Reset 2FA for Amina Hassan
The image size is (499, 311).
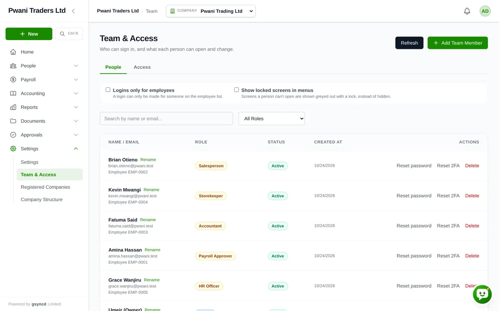tap(448, 256)
